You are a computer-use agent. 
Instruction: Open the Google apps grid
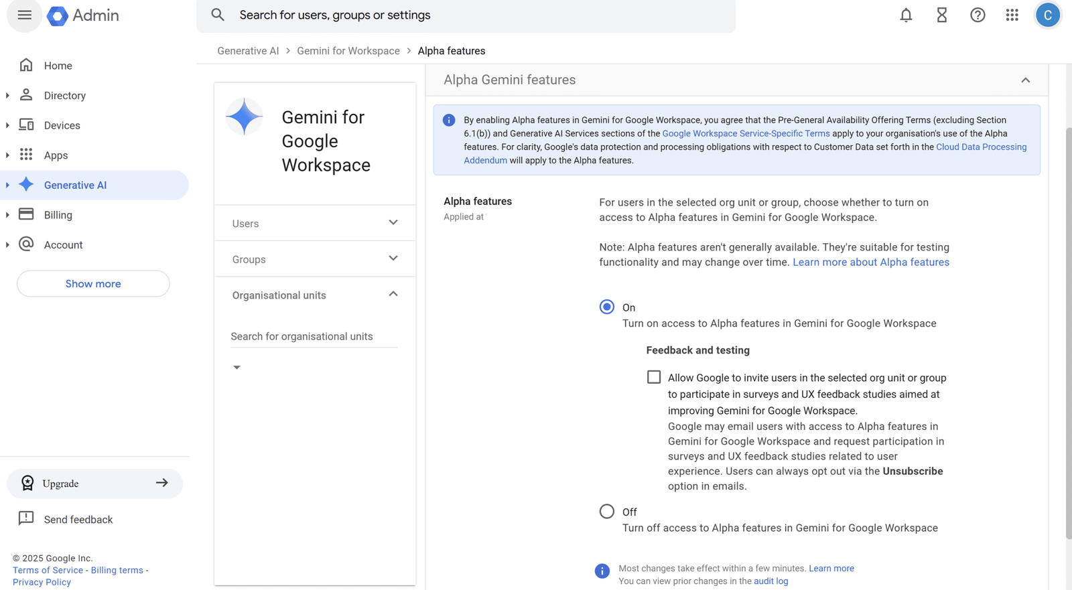pos(1012,15)
